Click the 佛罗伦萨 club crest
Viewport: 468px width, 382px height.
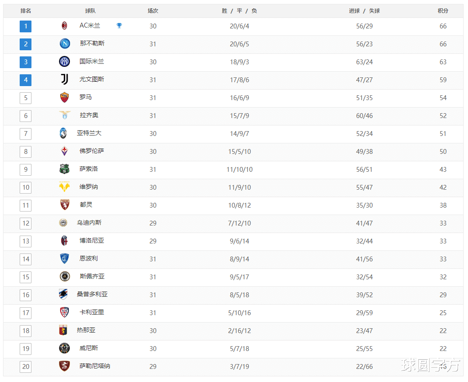(65, 151)
